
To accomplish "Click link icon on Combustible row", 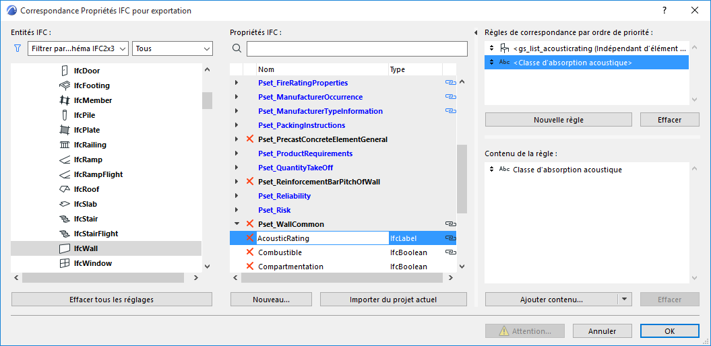I will [450, 252].
